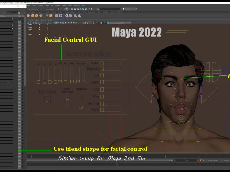Click the ChSh phoneme slider handle
230x172 pixels.
pos(83,82)
